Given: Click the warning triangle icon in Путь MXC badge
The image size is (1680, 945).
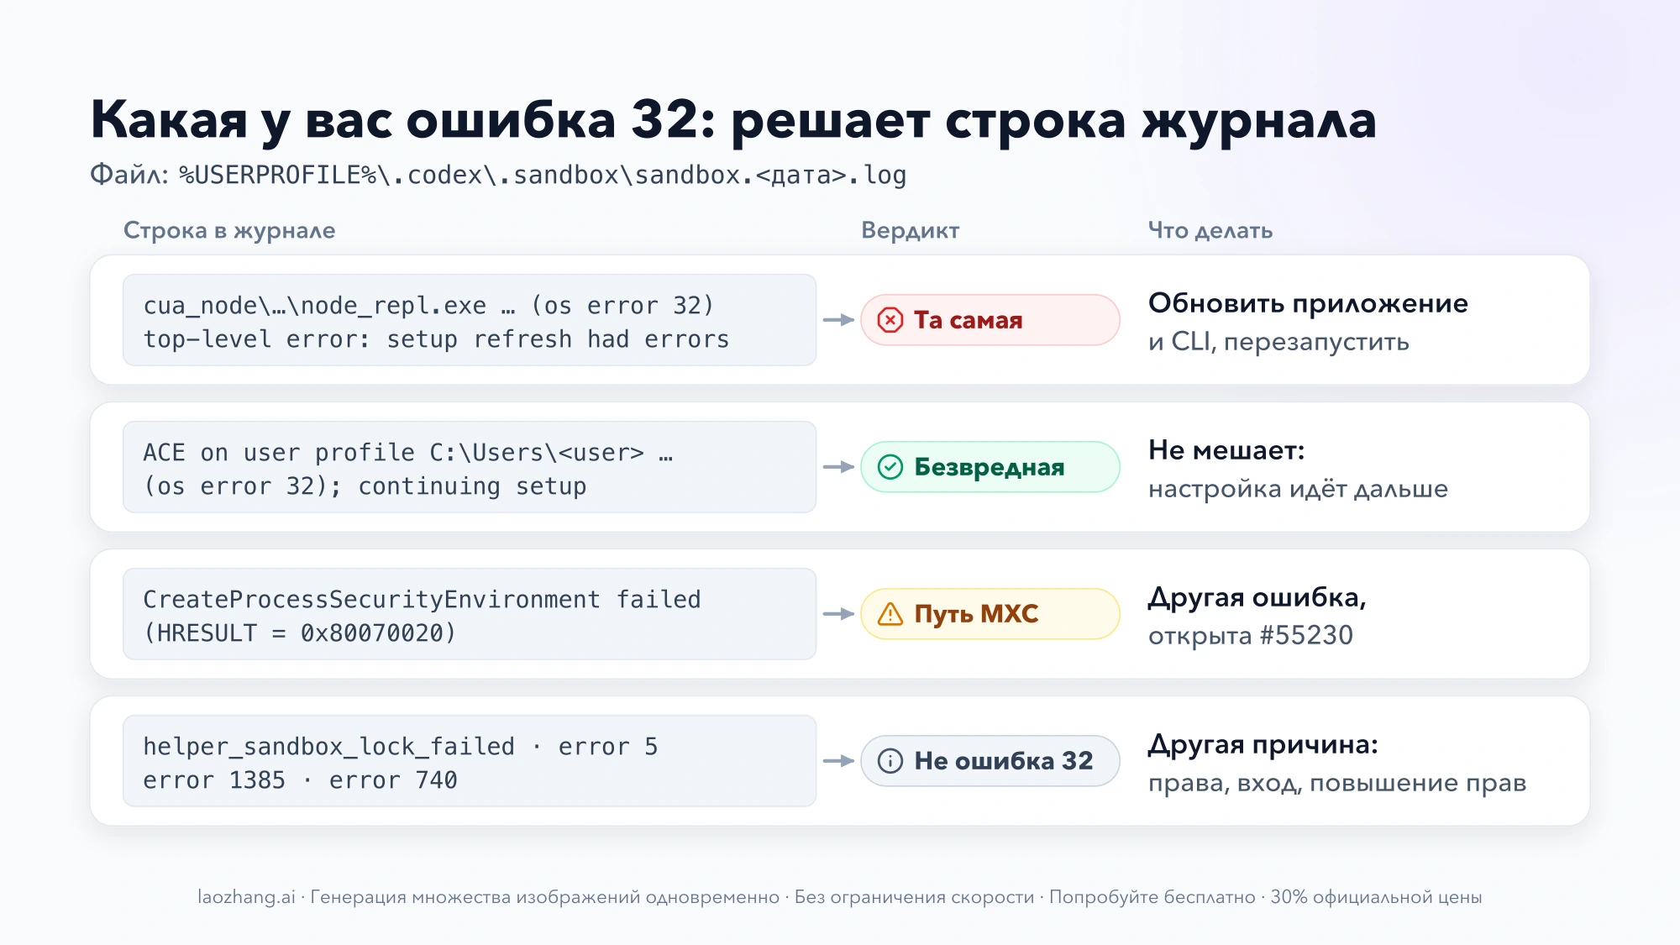Looking at the screenshot, I should (890, 614).
